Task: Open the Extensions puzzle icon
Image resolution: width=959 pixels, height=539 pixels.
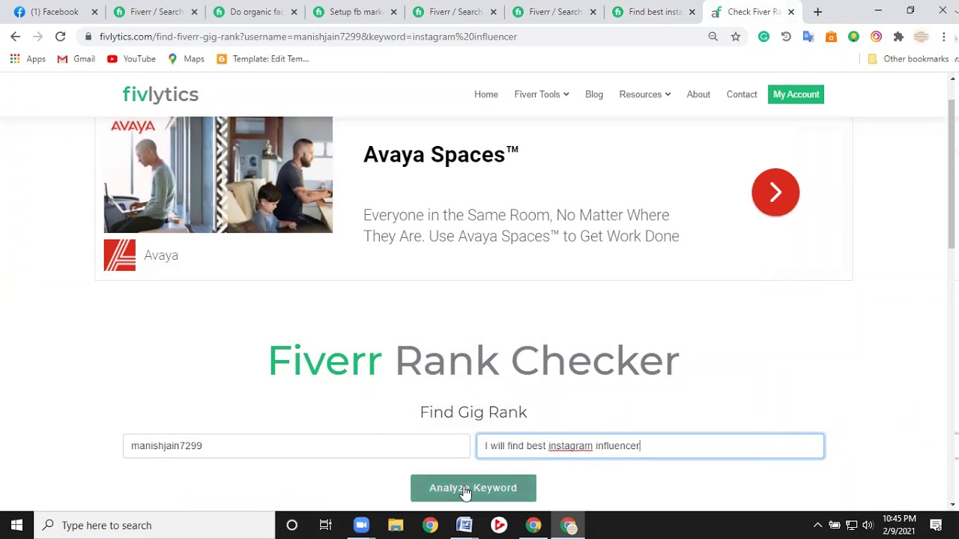Action: pyautogui.click(x=898, y=37)
